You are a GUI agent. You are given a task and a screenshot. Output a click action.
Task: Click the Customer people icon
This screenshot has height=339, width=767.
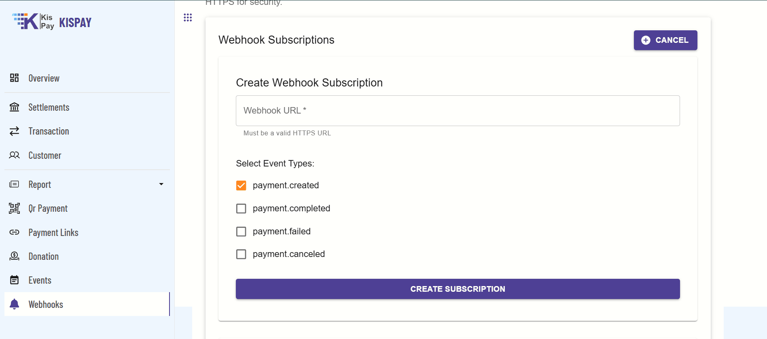[x=14, y=155]
